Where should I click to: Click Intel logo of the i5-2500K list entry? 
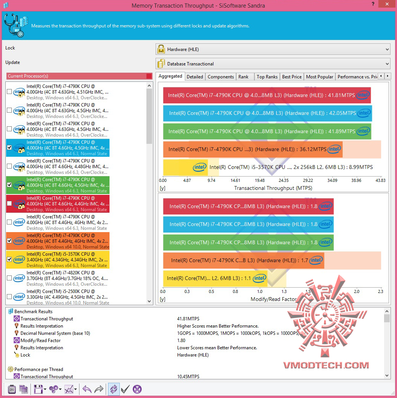pos(19,297)
